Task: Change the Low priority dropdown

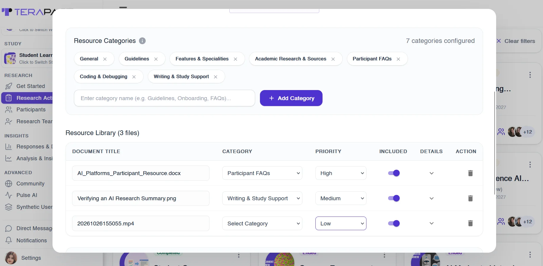Action: [x=341, y=223]
